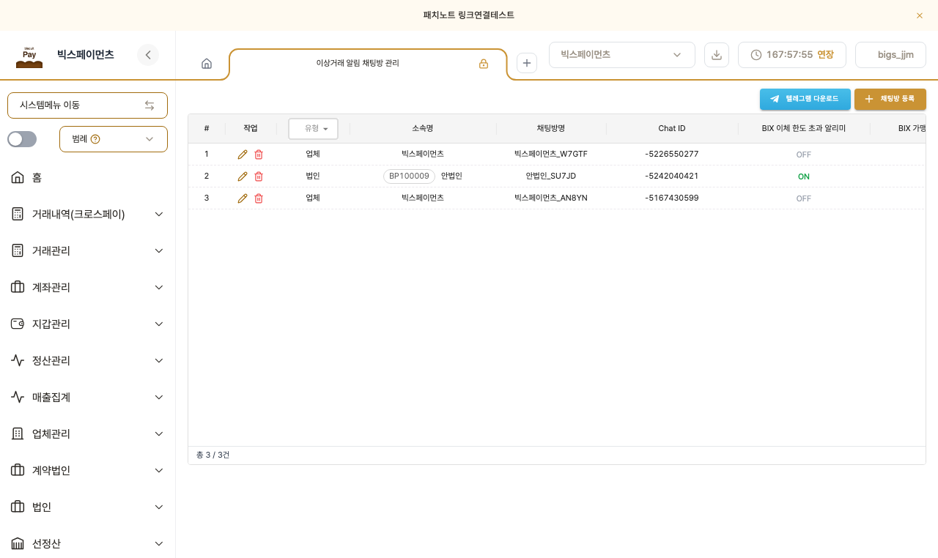Viewport: 938px width, 558px height.
Task: Click 안법인_SU7JD chat room name
Action: [551, 176]
